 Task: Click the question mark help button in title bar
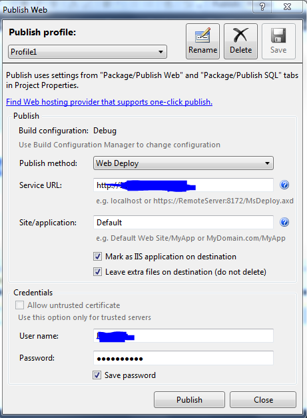click(262, 7)
